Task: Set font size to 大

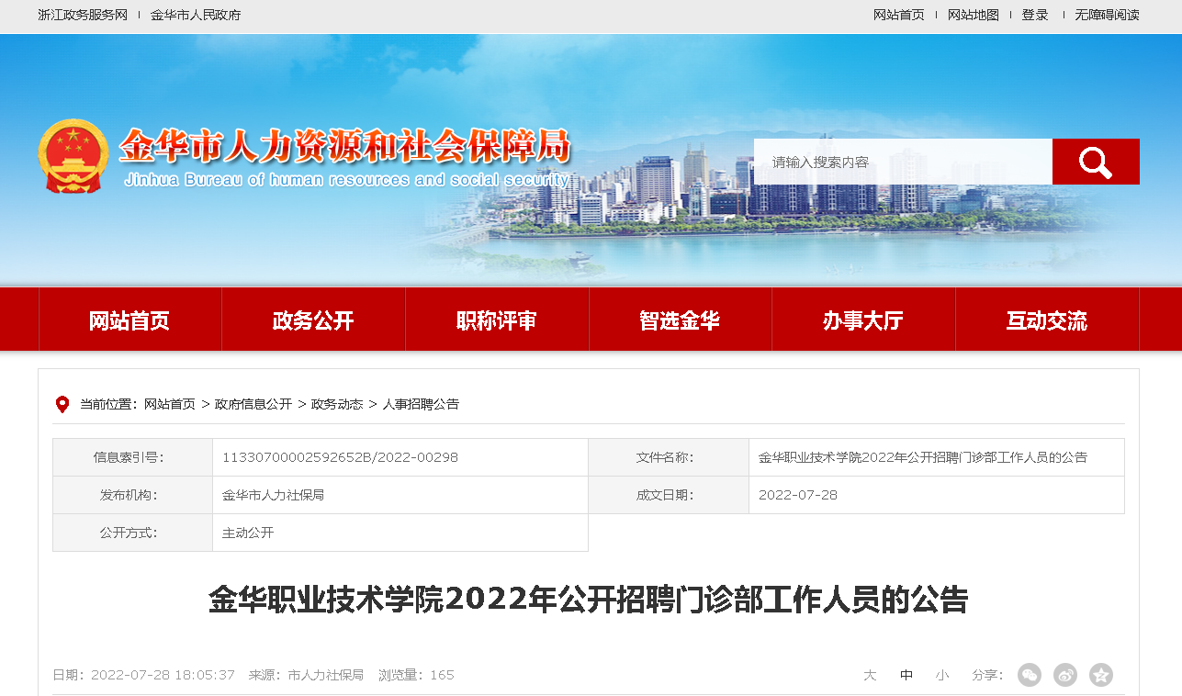Action: [x=870, y=675]
